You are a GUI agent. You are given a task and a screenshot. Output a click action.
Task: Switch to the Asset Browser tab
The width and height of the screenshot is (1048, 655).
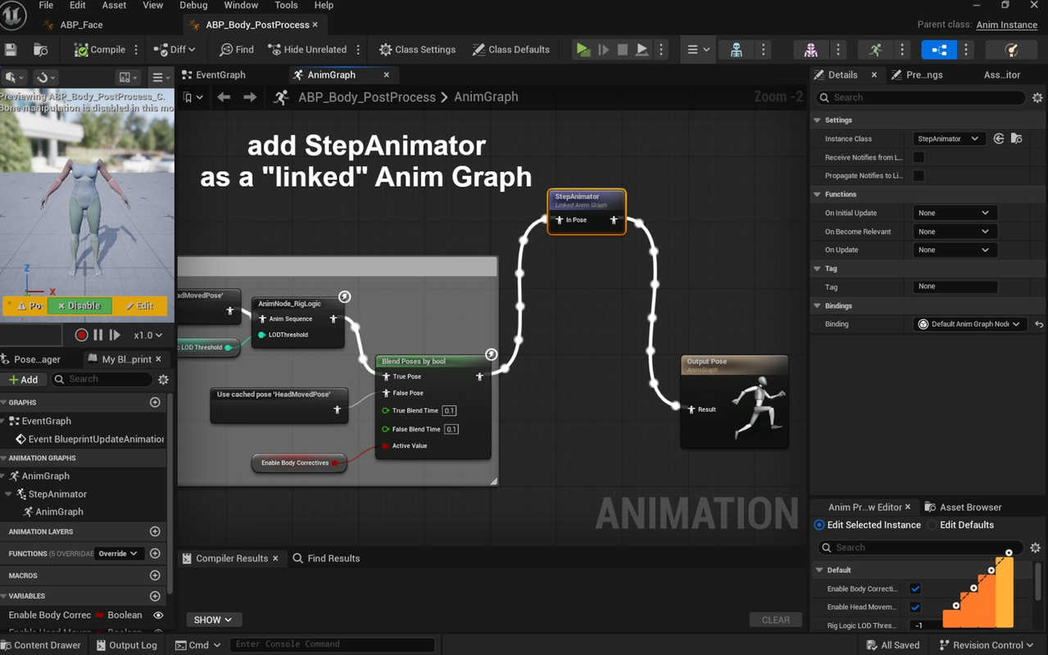click(x=963, y=507)
